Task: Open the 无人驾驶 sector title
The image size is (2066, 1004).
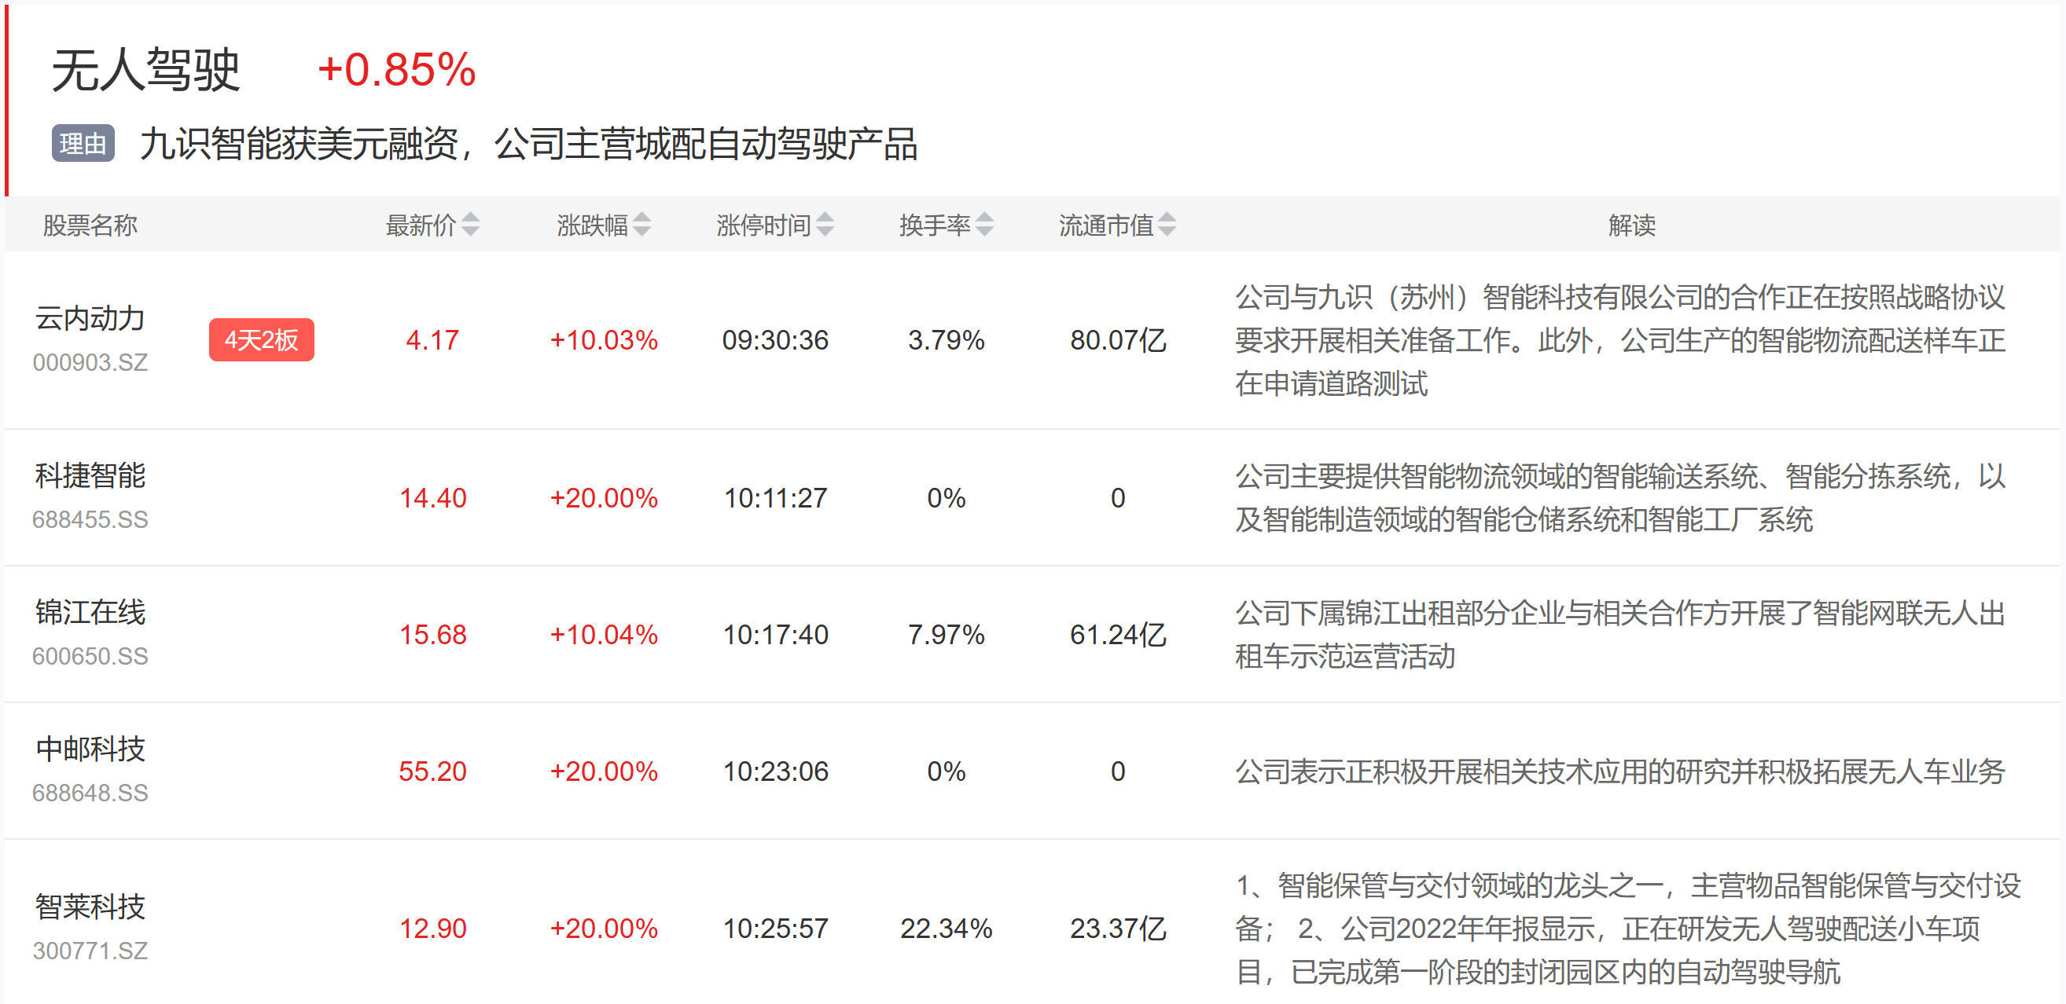Action: coord(146,70)
